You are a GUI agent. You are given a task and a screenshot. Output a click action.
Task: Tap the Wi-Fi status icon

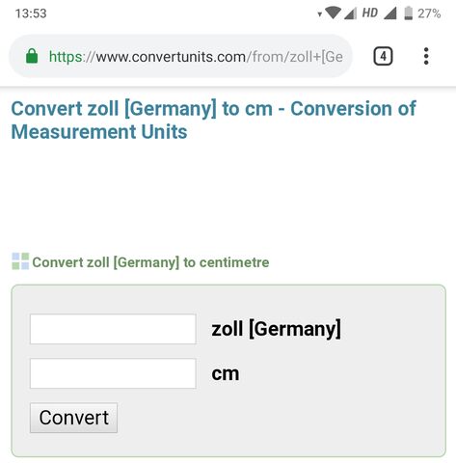[x=333, y=14]
